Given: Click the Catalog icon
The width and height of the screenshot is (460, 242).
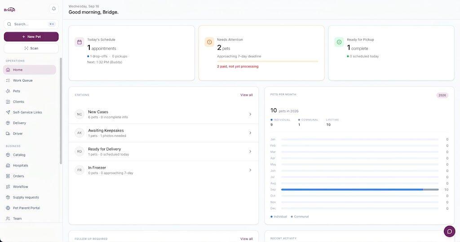Looking at the screenshot, I should click(8, 154).
